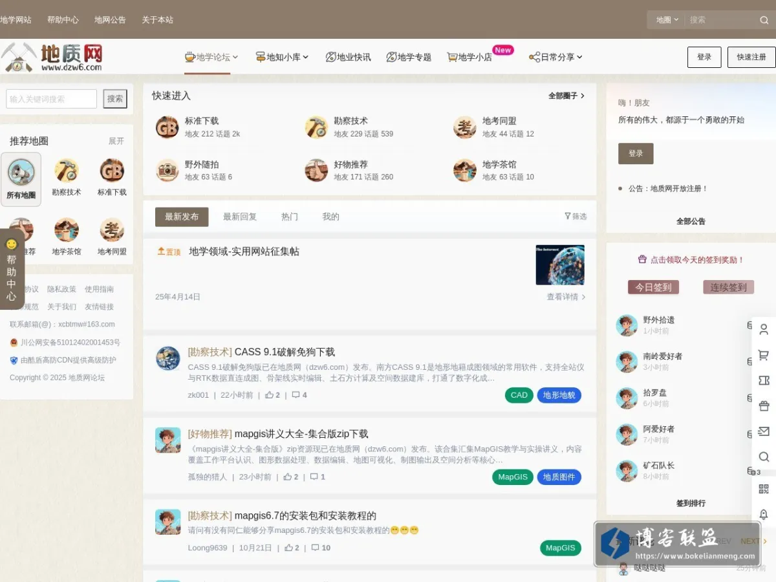Open the notification bell in floating sidebar
Screen dimensions: 776x582
(764, 514)
